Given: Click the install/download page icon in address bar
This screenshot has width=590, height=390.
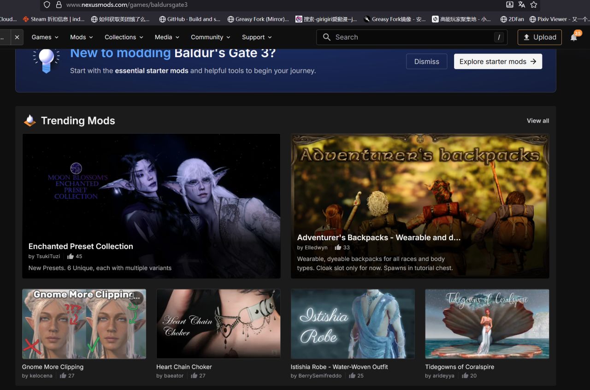Looking at the screenshot, I should 510,5.
